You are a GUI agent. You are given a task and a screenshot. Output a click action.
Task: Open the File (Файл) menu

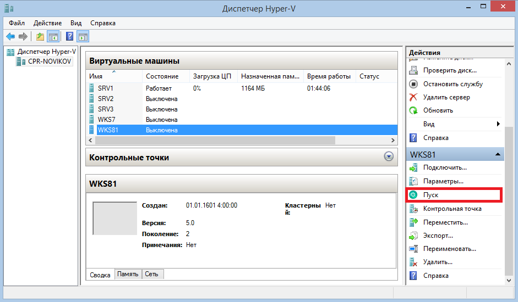click(x=17, y=23)
